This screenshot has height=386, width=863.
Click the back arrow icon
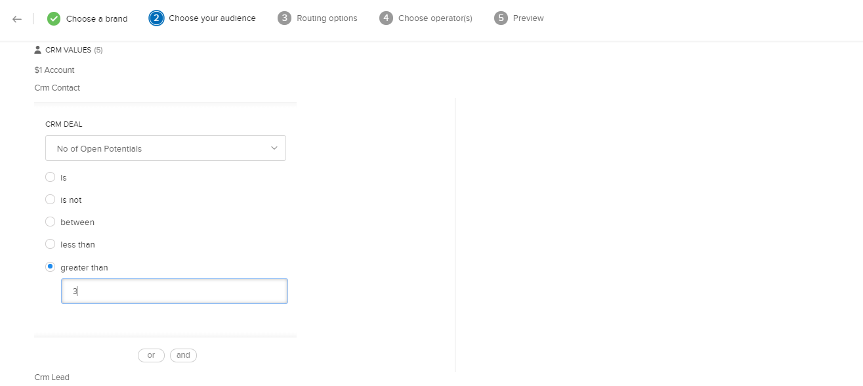coord(17,18)
